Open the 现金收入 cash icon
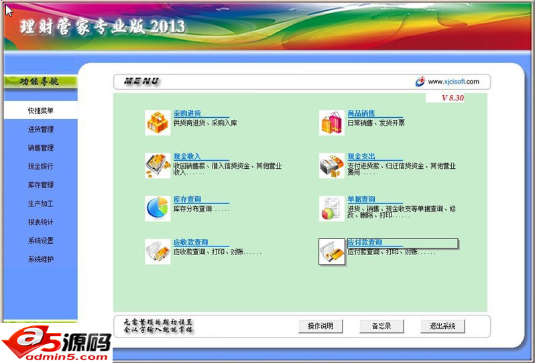535x363 pixels. coord(158,165)
